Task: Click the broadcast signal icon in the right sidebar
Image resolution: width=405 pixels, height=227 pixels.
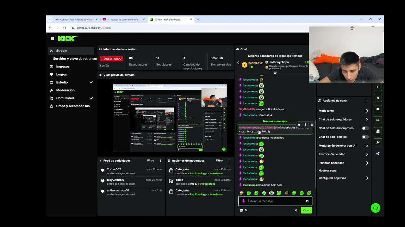Action: (378, 120)
